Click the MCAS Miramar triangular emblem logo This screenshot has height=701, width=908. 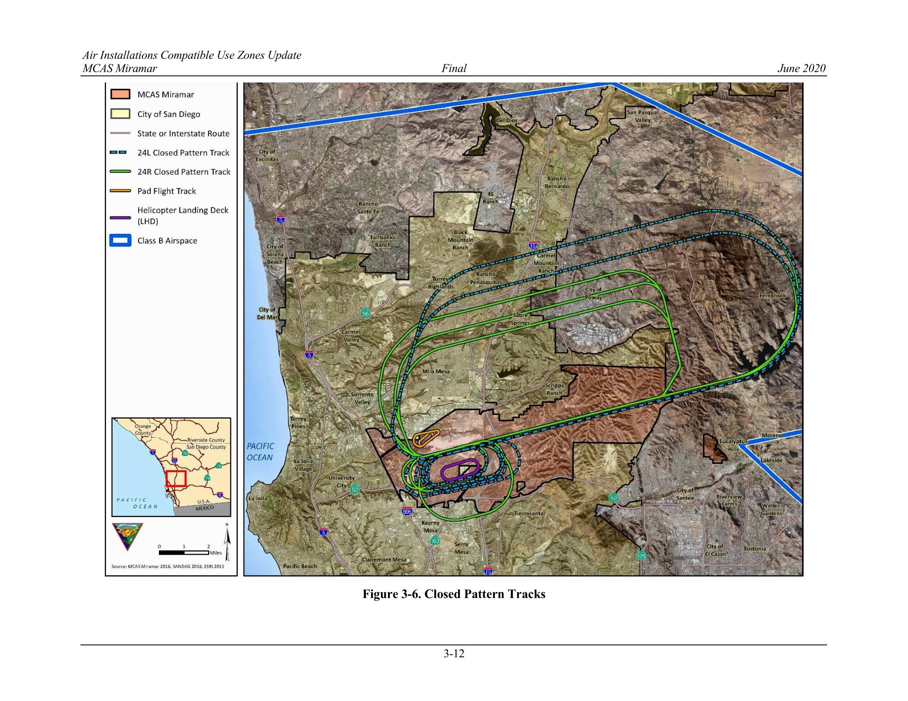click(127, 537)
